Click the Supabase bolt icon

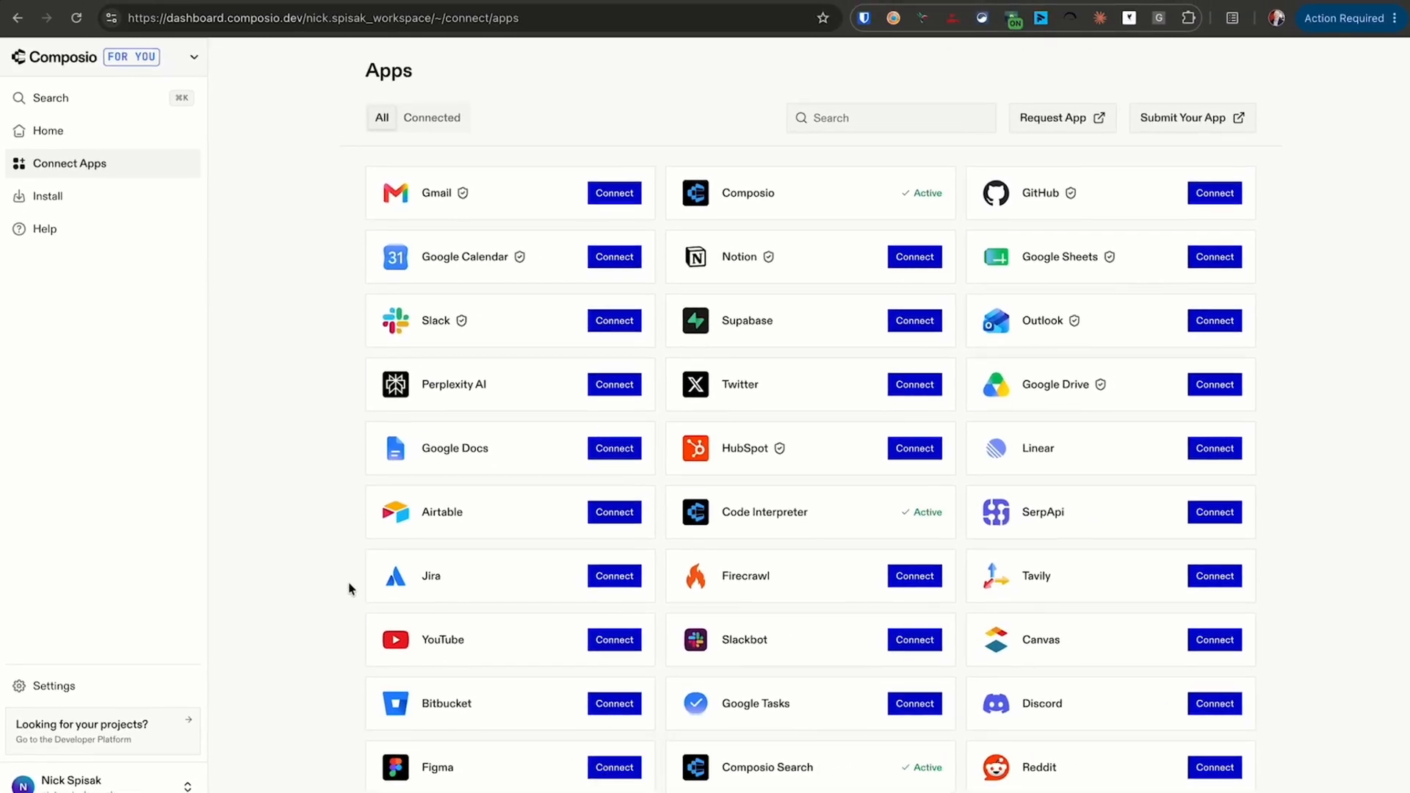click(x=695, y=321)
